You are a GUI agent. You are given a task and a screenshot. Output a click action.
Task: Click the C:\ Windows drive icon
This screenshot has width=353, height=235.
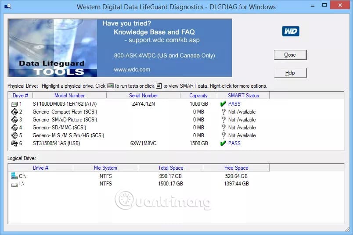pos(14,176)
